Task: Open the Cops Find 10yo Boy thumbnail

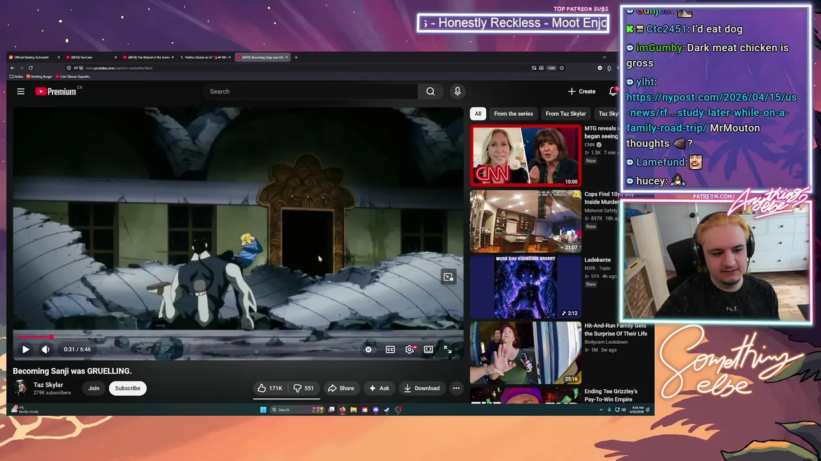Action: (x=526, y=222)
